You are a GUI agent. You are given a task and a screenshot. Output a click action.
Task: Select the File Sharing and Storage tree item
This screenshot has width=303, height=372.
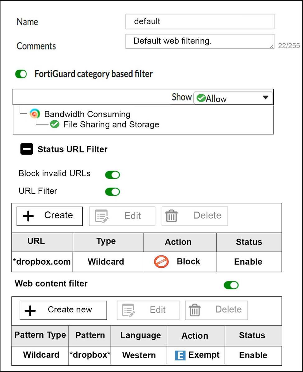111,124
